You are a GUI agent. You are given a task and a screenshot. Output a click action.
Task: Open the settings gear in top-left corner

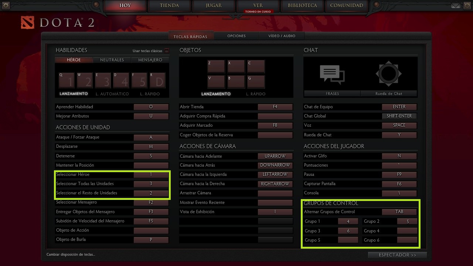click(x=5, y=5)
